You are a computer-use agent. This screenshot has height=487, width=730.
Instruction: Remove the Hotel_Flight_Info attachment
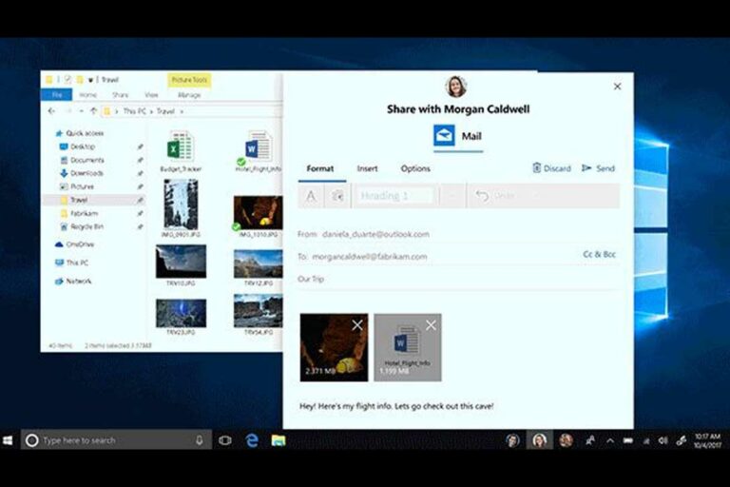coord(432,324)
